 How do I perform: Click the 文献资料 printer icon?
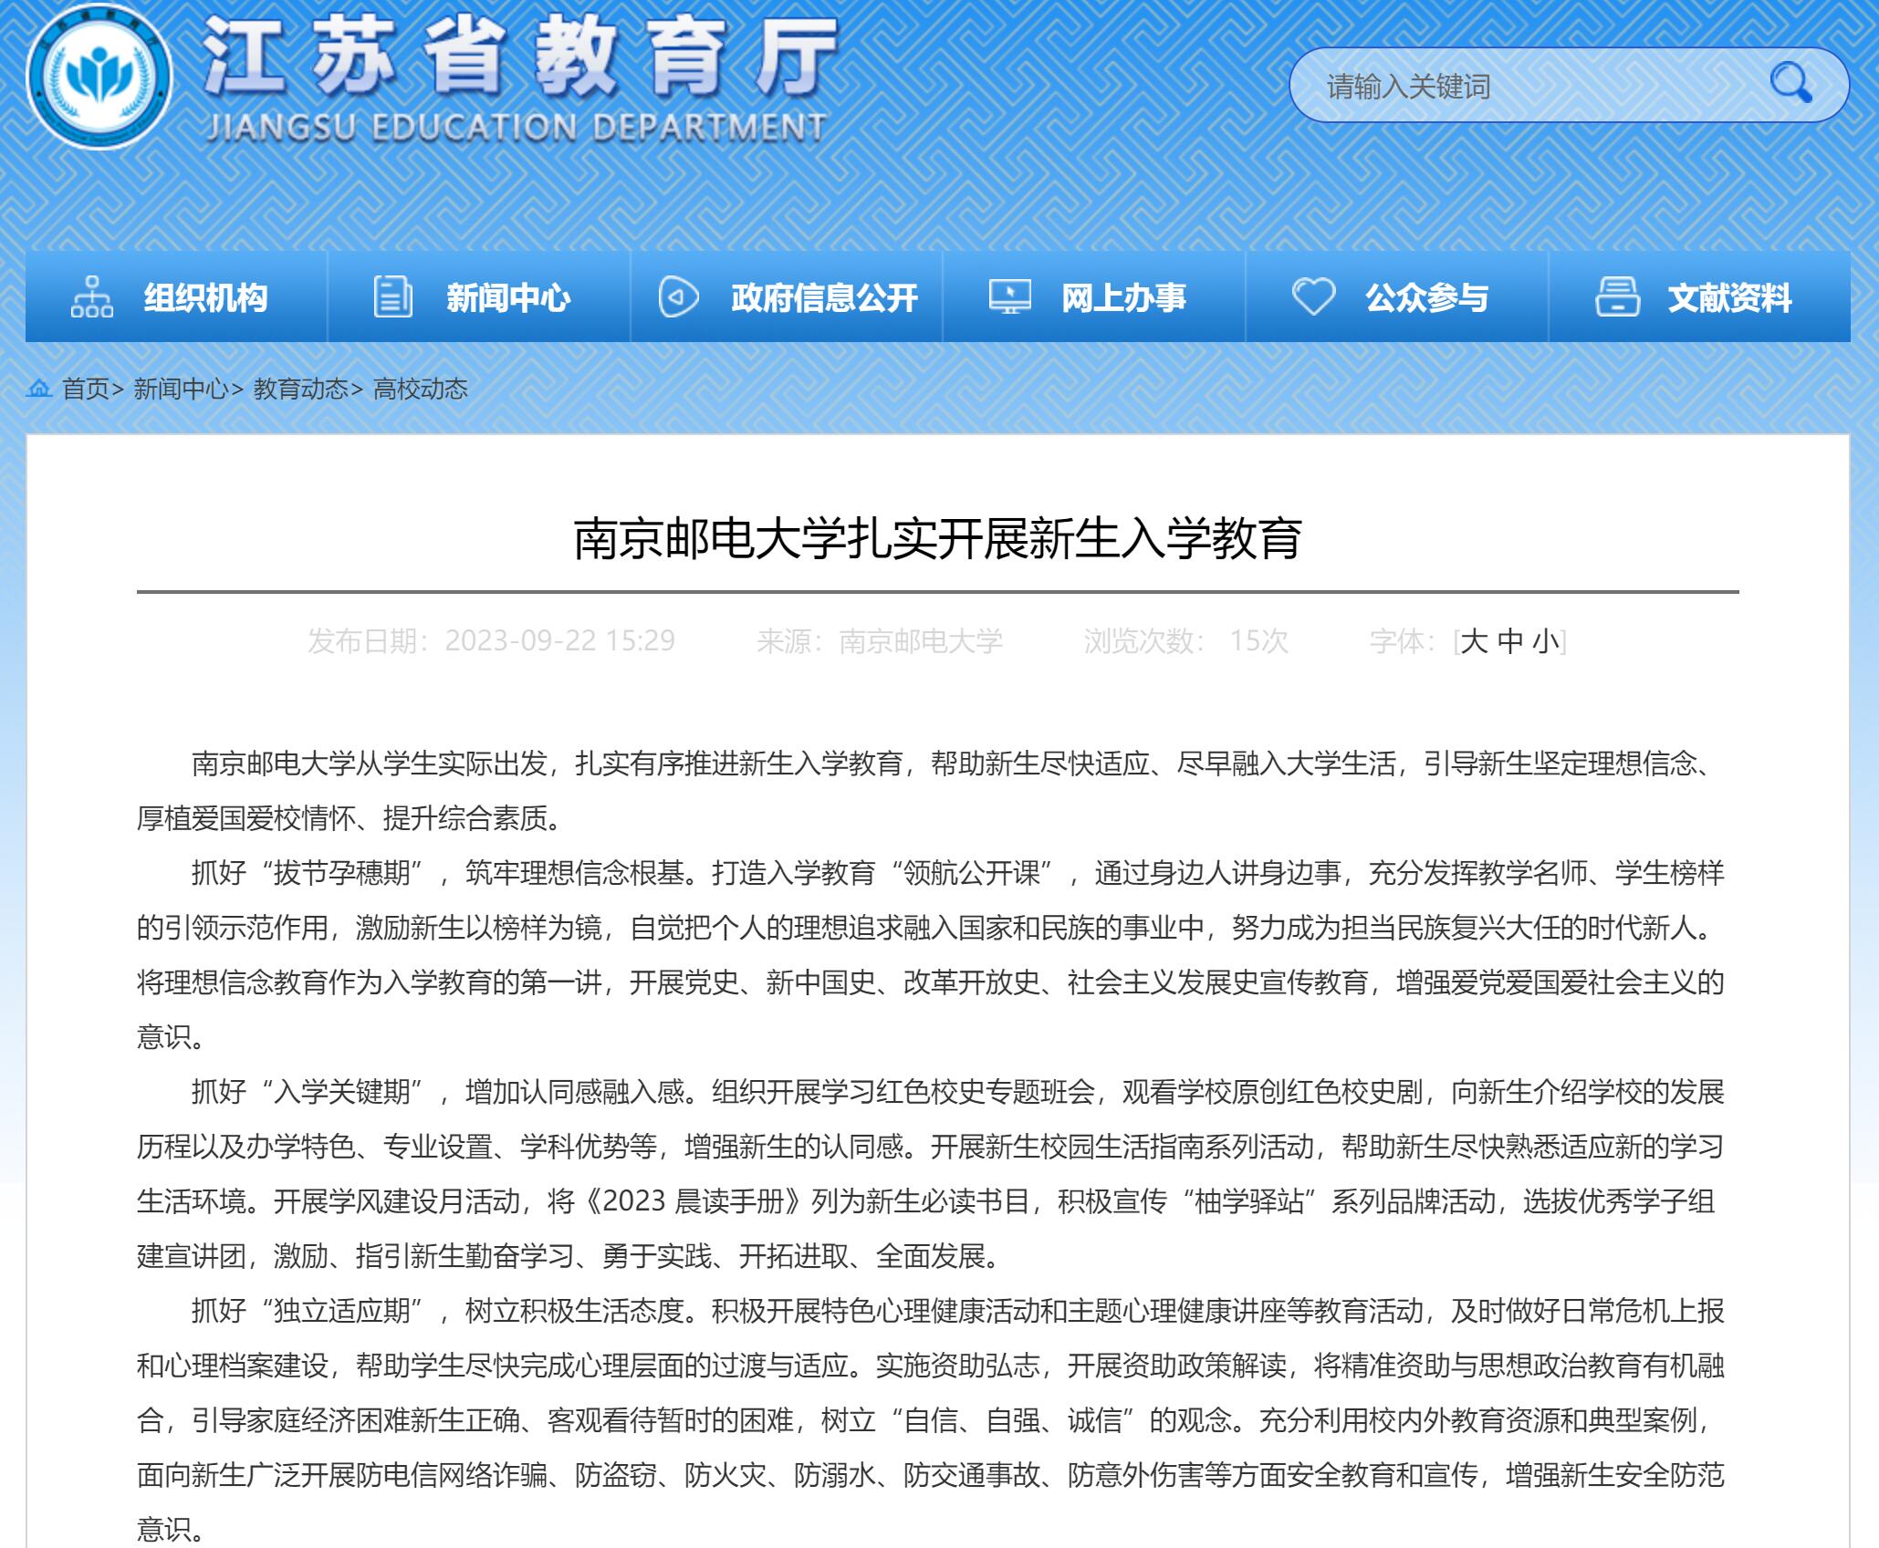coord(1617,297)
